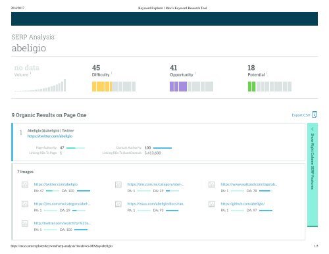329x254 pixels.
Task: Open twitter.com/abeligio link under 7 Images
Action: coord(56,184)
